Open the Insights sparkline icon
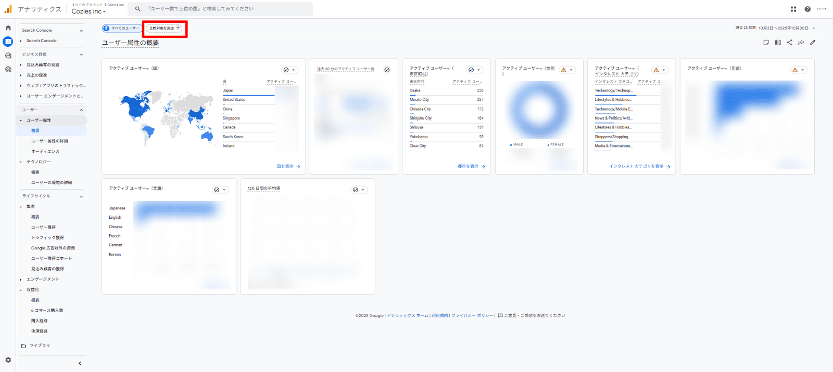 pyautogui.click(x=801, y=43)
